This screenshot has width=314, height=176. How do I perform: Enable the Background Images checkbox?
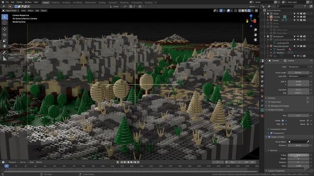point(269,106)
